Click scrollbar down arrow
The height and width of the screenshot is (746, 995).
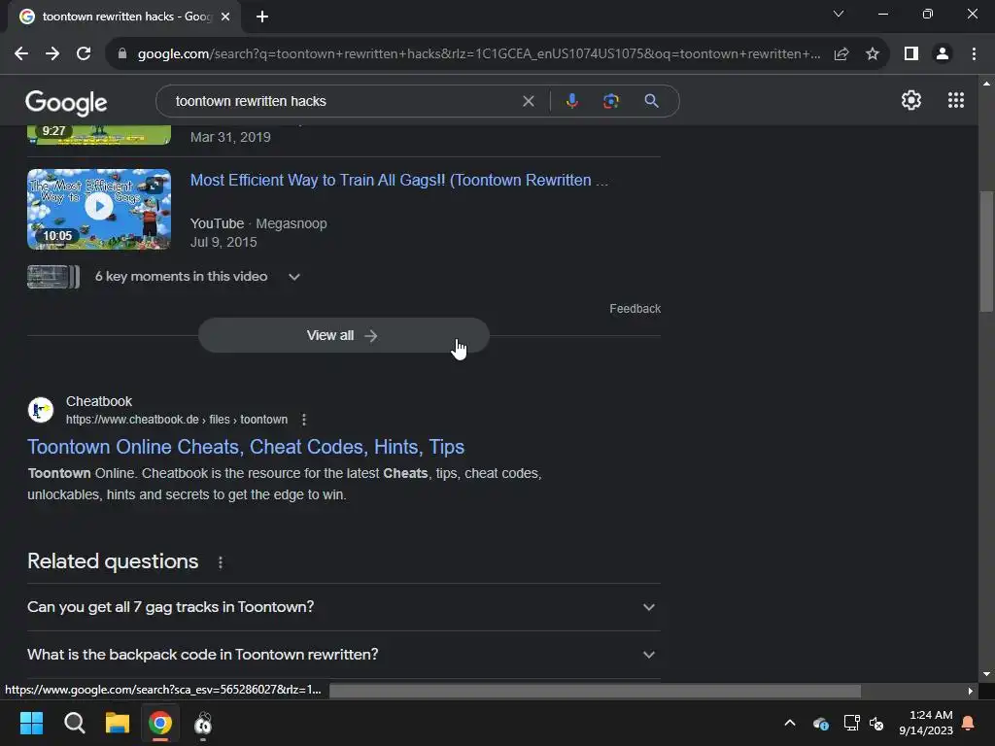986,674
